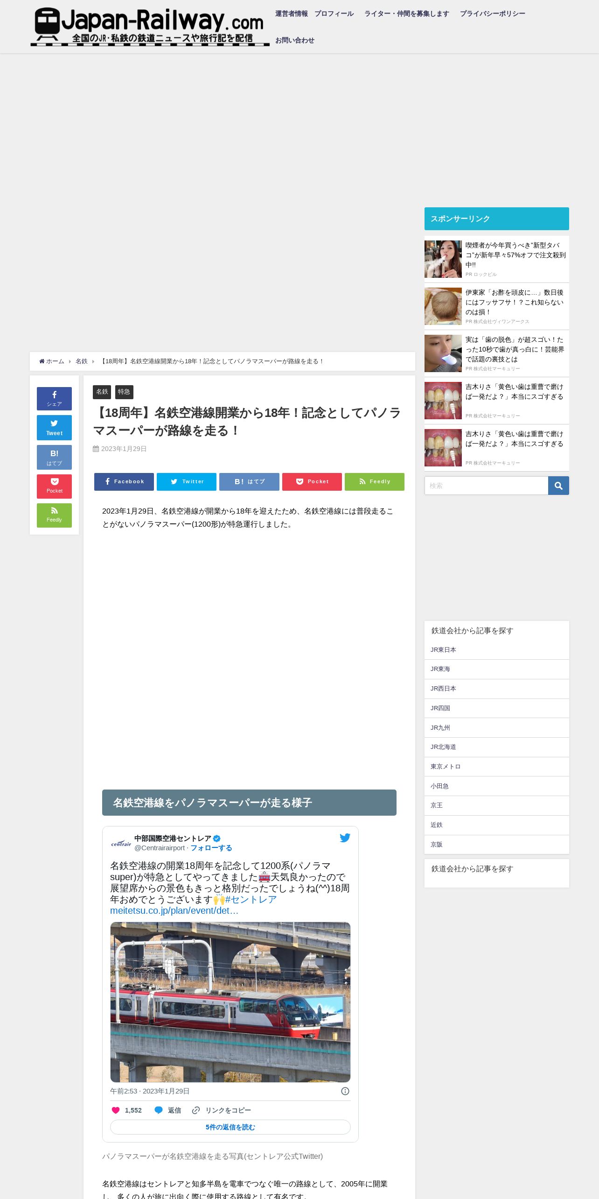Click the sidebar Feedly button
Image resolution: width=599 pixels, height=1199 pixels.
point(54,515)
